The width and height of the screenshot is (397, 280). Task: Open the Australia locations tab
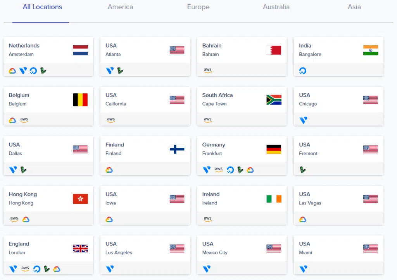pos(276,7)
